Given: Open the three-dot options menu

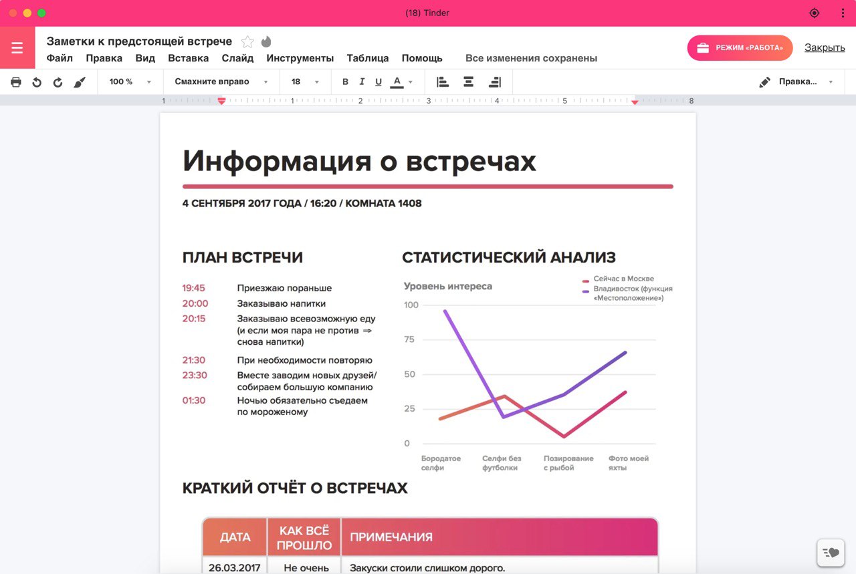Looking at the screenshot, I should click(x=843, y=13).
